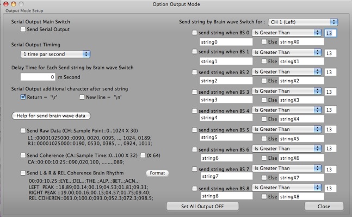
Task: Open the BS 5 Is Greater Than dropdown
Action: pyautogui.click(x=287, y=129)
